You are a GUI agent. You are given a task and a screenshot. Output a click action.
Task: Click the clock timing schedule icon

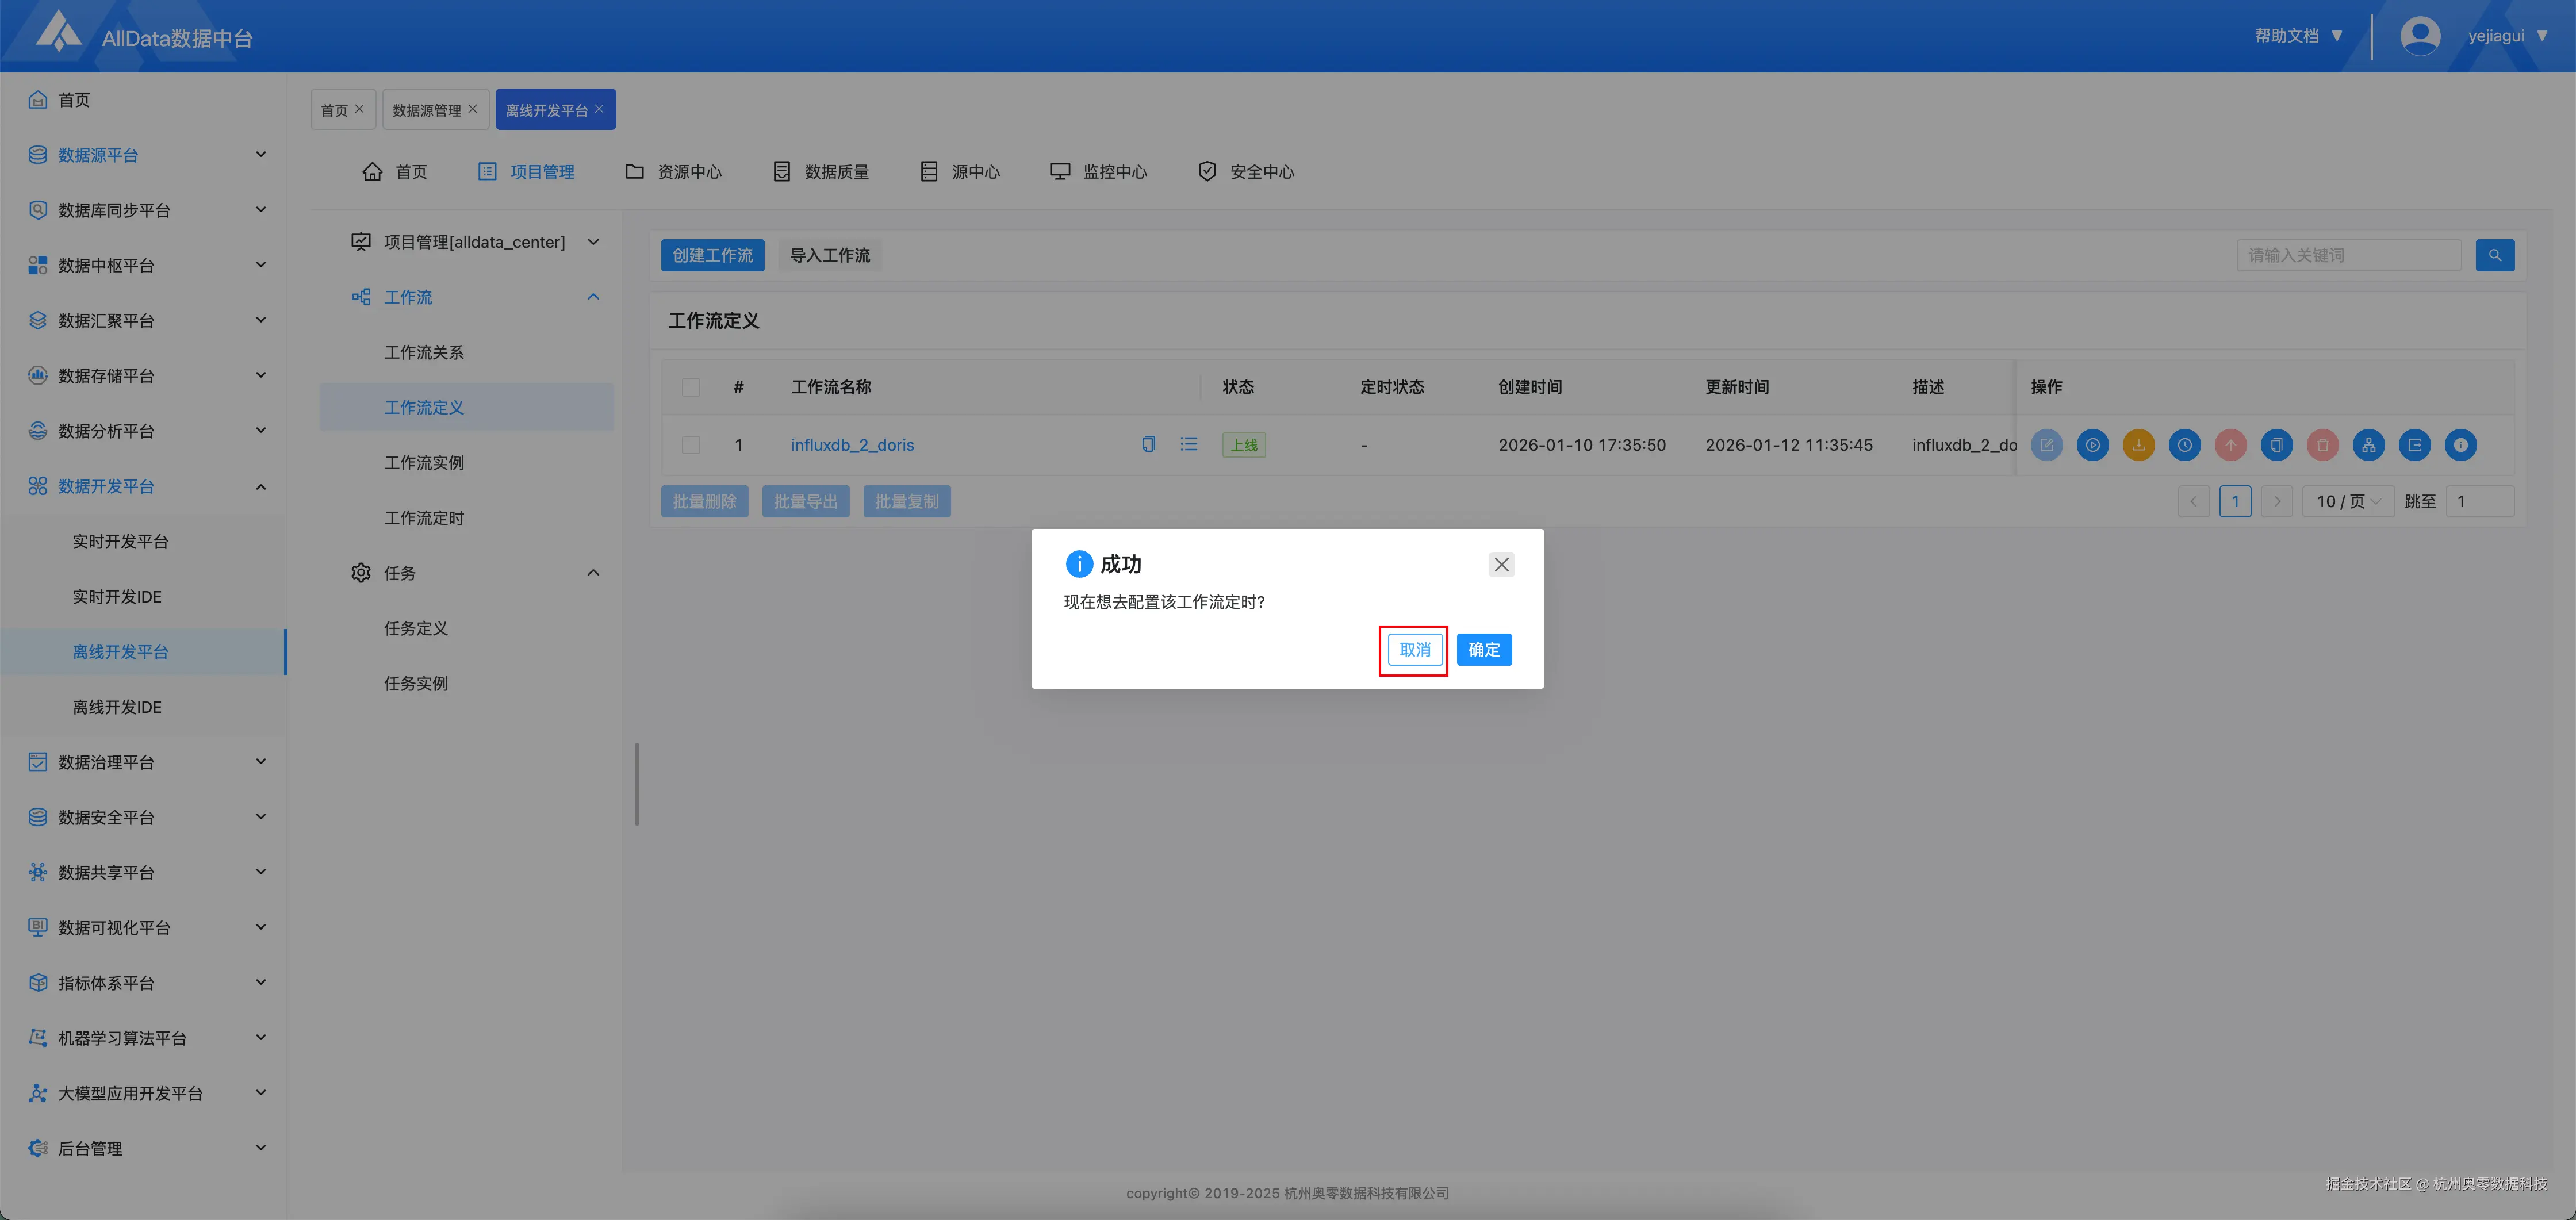(2184, 445)
